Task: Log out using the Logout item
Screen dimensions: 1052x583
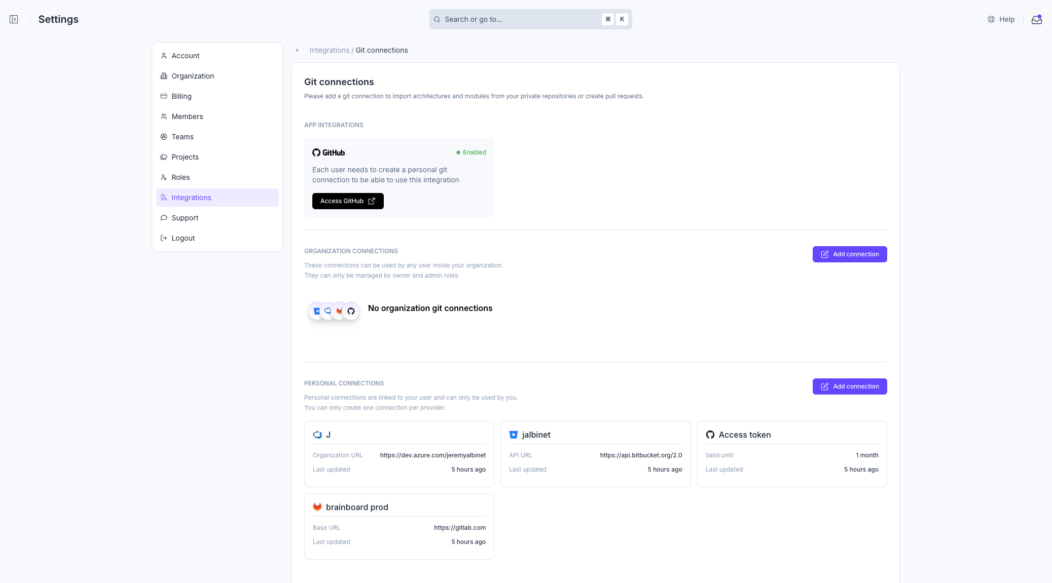Action: tap(183, 238)
